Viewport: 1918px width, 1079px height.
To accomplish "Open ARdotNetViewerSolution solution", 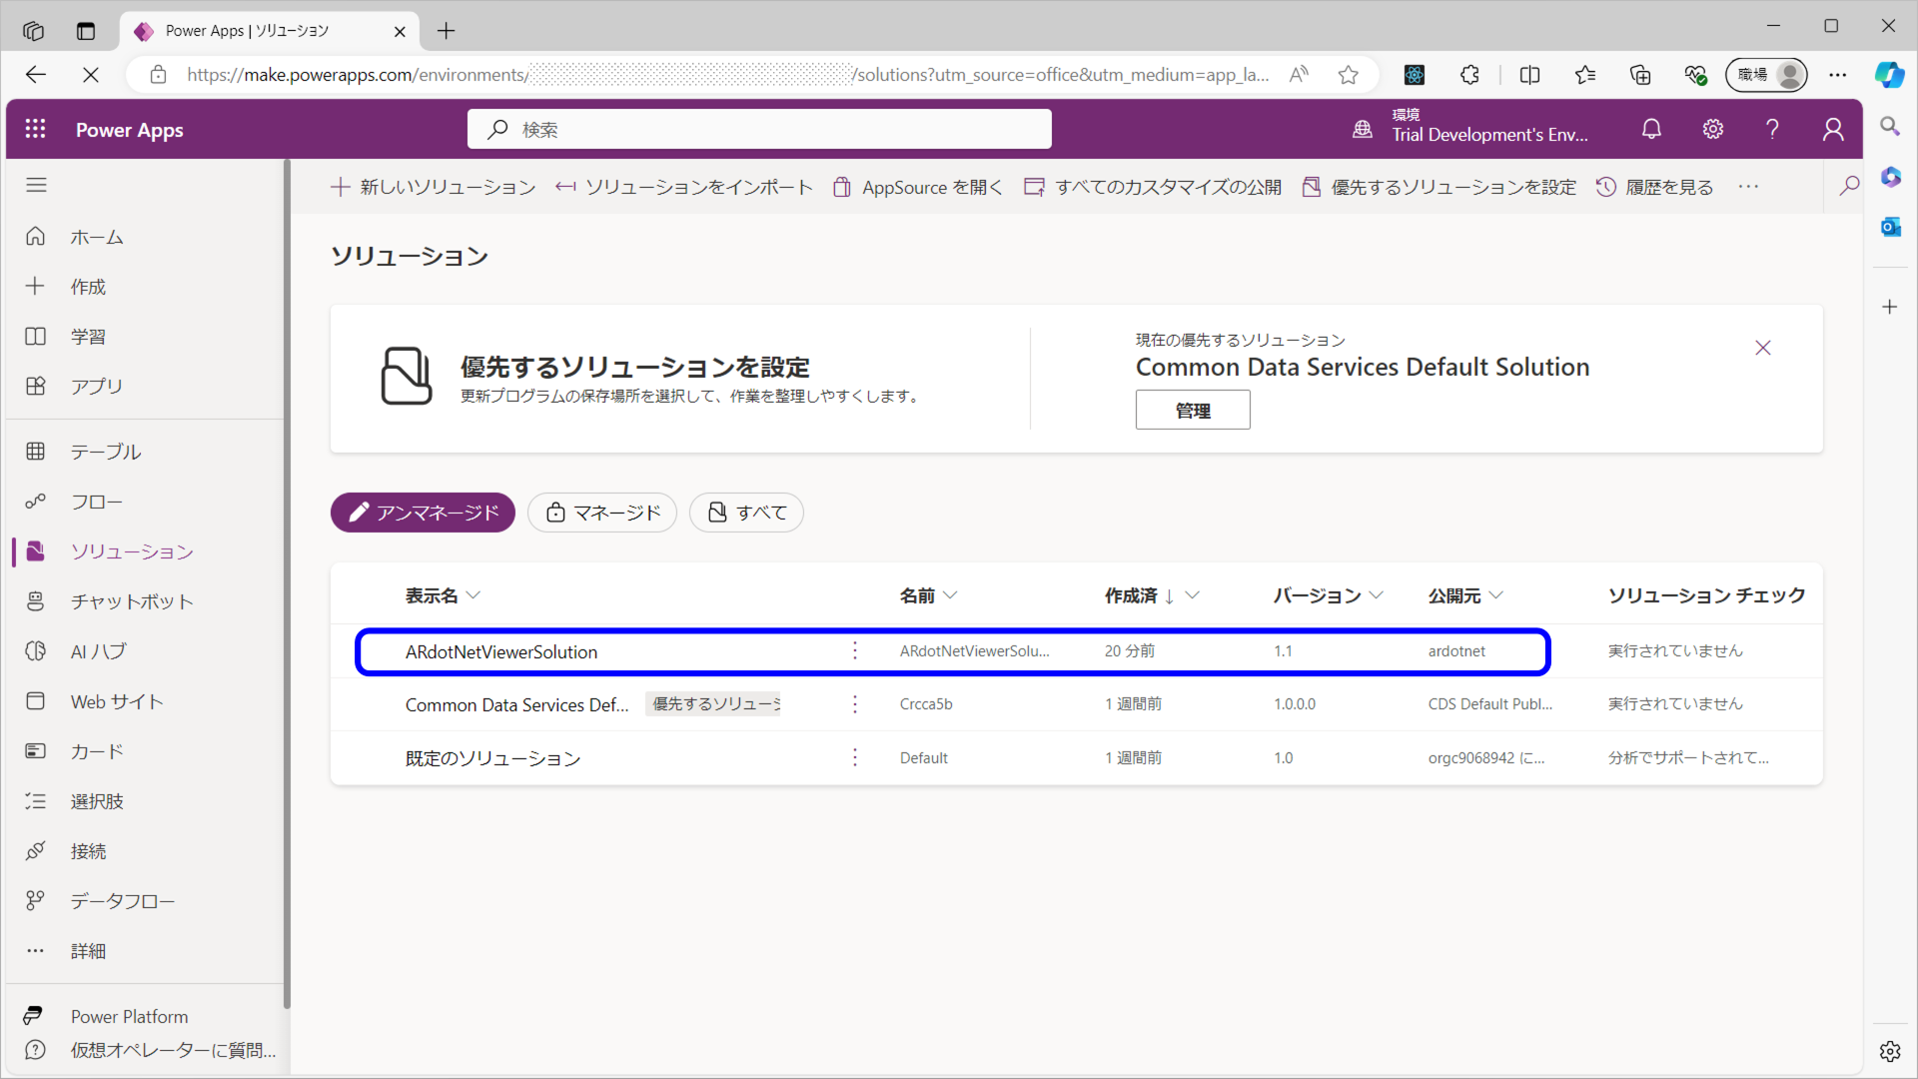I will [x=501, y=651].
